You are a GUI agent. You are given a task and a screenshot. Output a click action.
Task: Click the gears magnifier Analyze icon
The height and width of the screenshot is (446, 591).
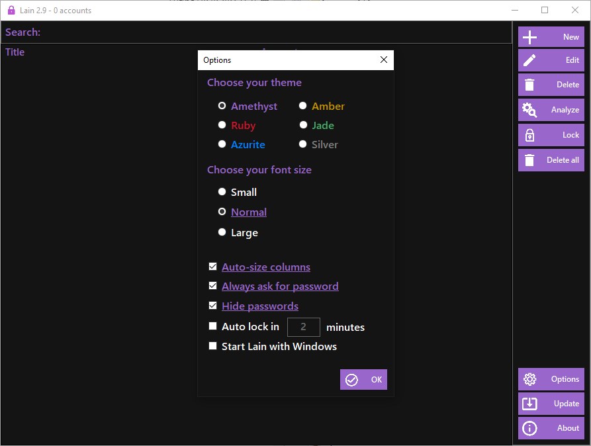tap(529, 110)
